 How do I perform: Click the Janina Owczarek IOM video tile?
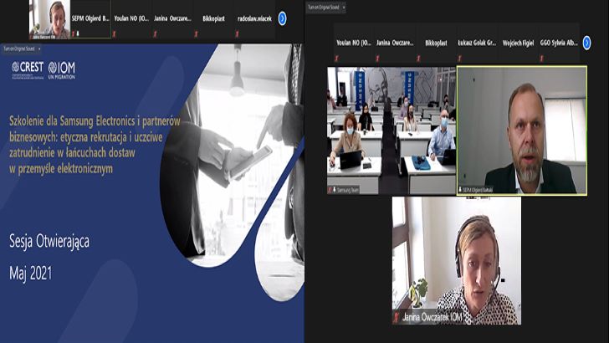(x=457, y=260)
